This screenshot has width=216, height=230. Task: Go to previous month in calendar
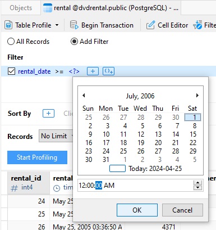click(x=84, y=96)
